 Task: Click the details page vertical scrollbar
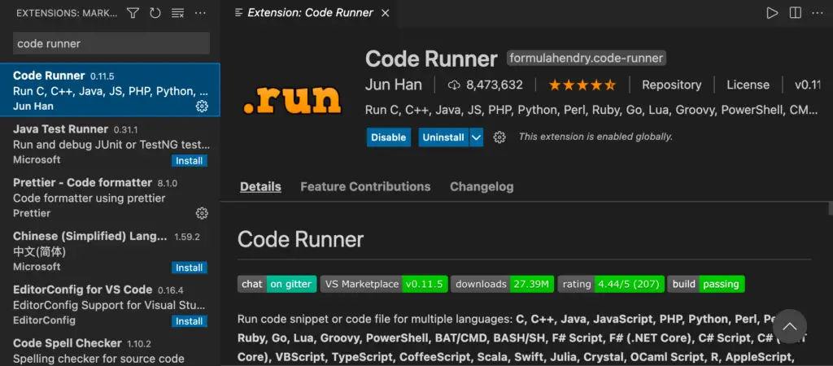click(830, 207)
